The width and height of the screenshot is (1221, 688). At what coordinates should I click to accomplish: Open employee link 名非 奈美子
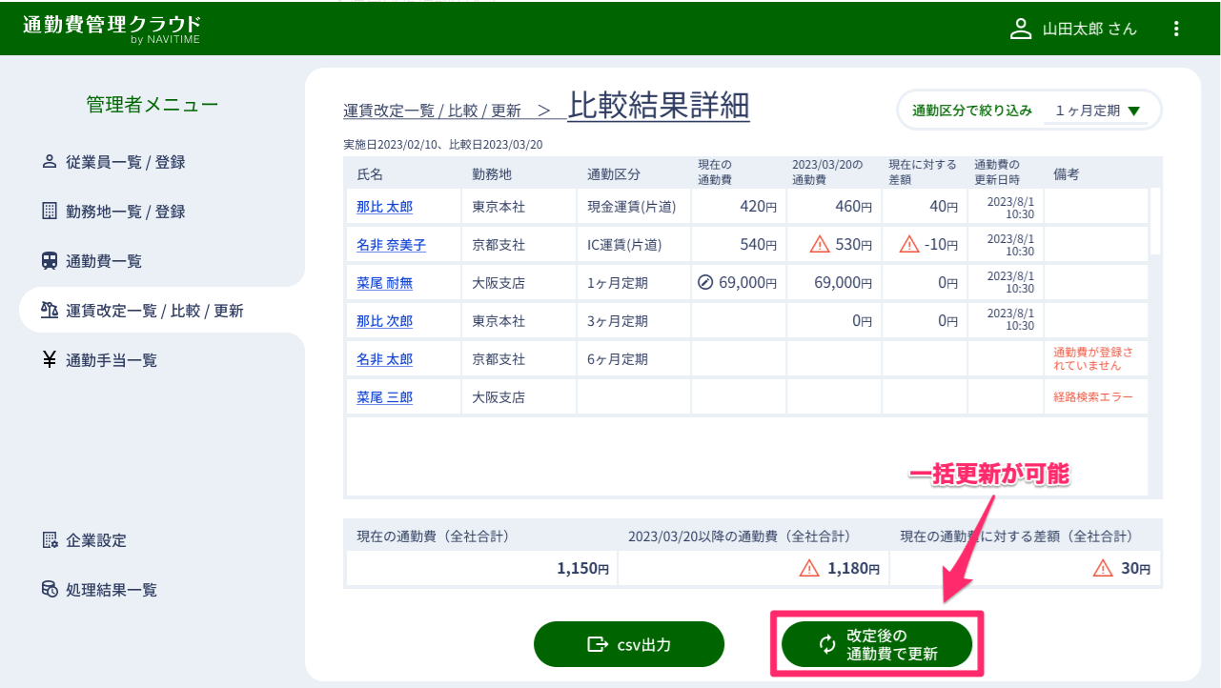(391, 245)
